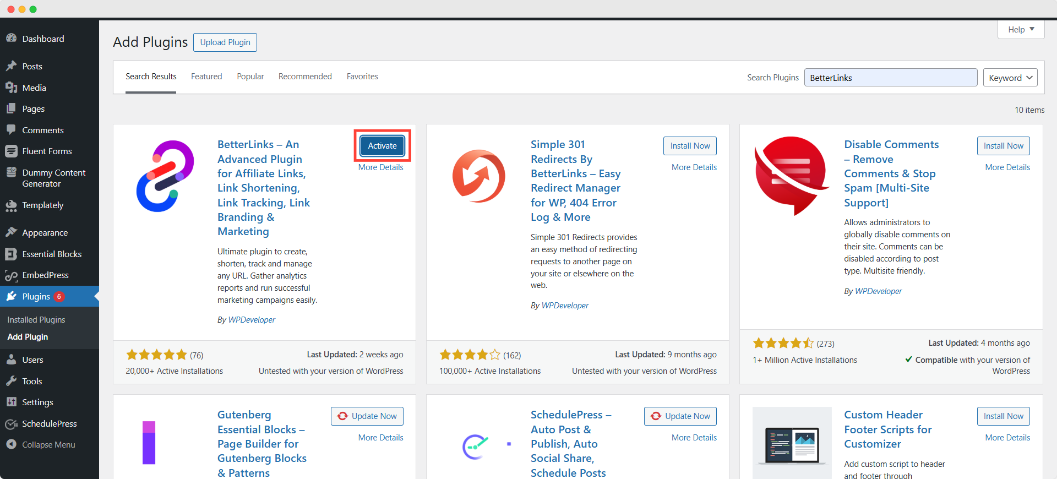This screenshot has height=479, width=1057.
Task: Open the Simple 301 Redirects title link
Action: 575,181
